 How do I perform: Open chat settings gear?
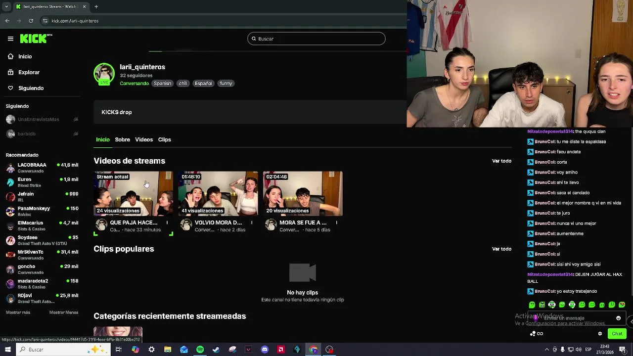(x=600, y=334)
